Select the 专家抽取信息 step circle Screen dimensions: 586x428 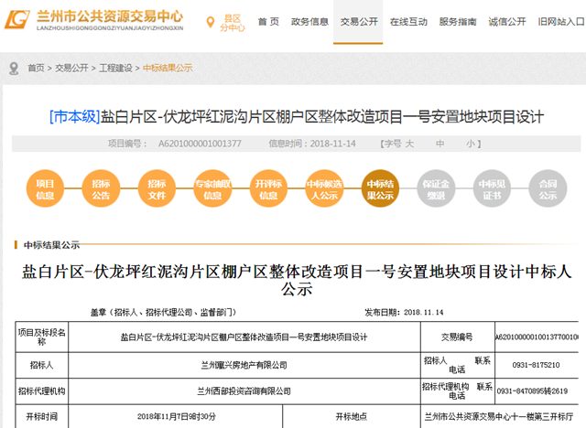[212, 189]
